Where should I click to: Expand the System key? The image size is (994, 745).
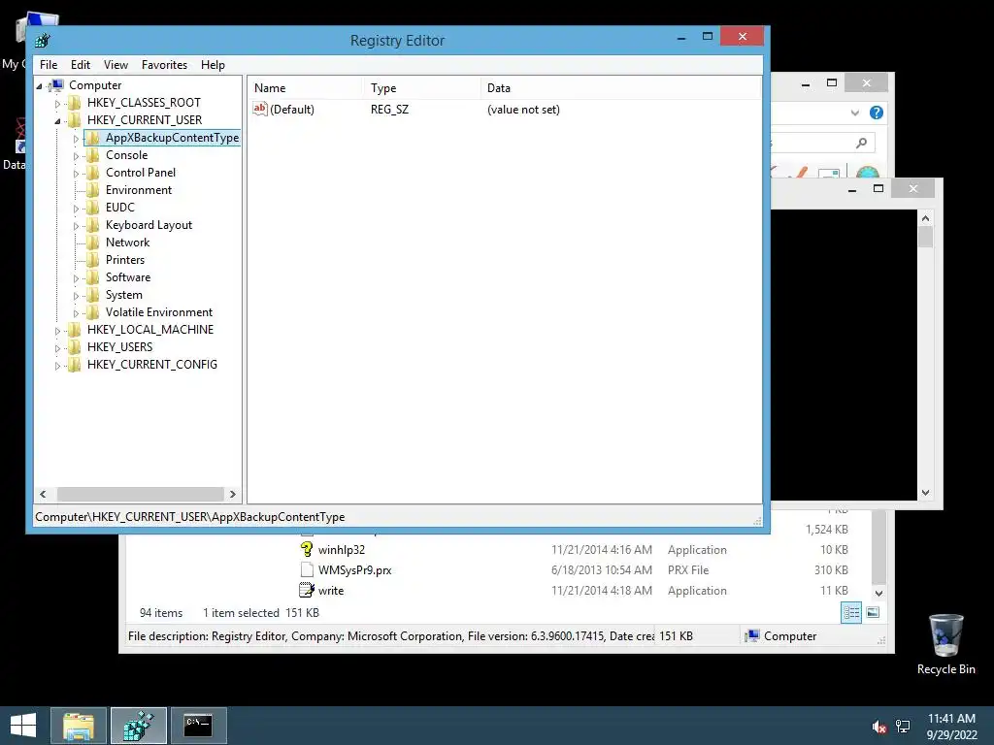(76, 295)
